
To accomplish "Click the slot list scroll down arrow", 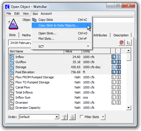I will pyautogui.click(x=129, y=108).
